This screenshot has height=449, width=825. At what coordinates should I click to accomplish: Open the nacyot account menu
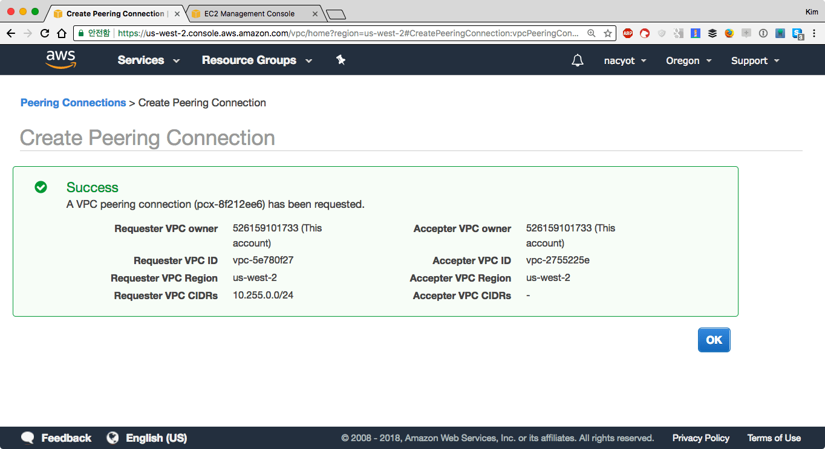(x=625, y=60)
